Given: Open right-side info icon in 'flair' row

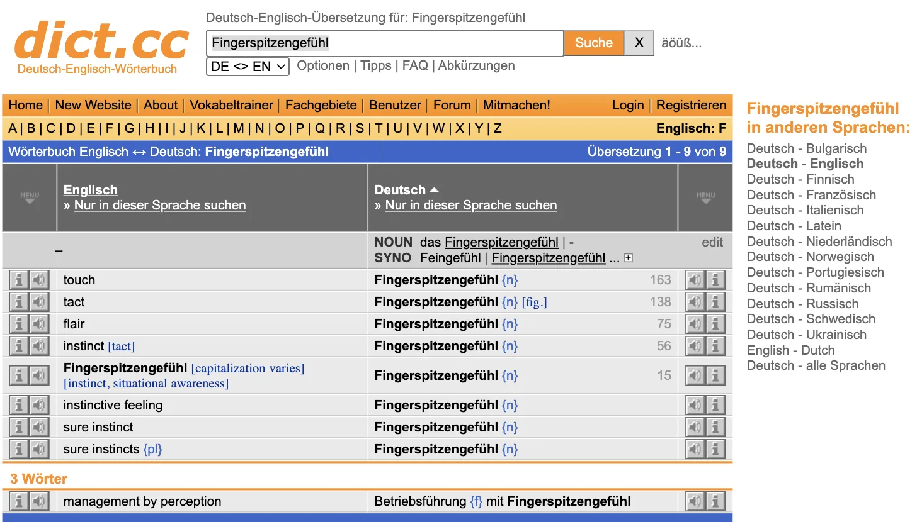Looking at the screenshot, I should pos(715,324).
